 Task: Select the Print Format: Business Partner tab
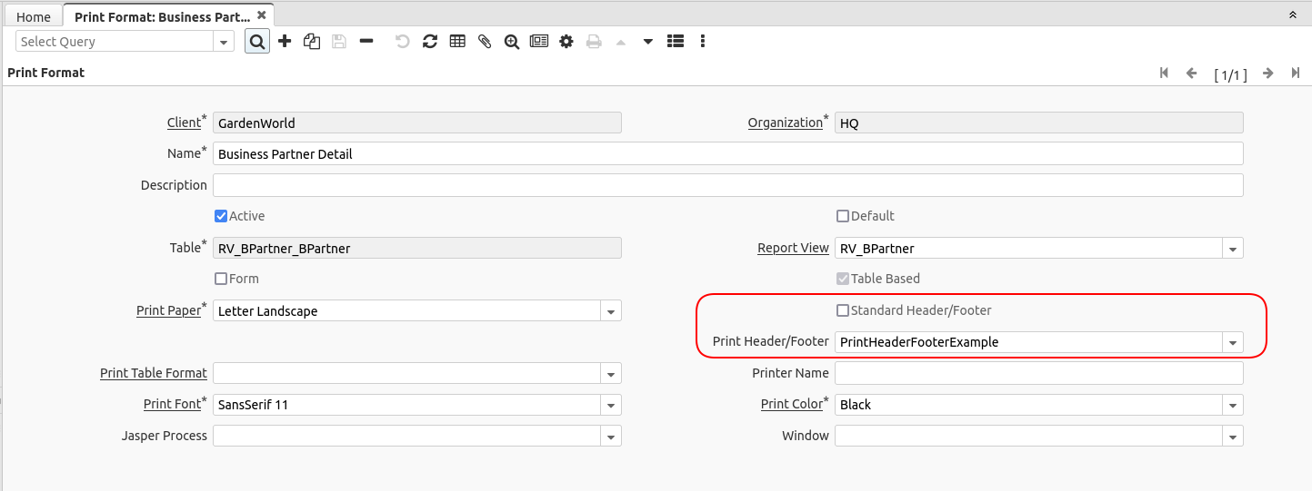(x=162, y=16)
